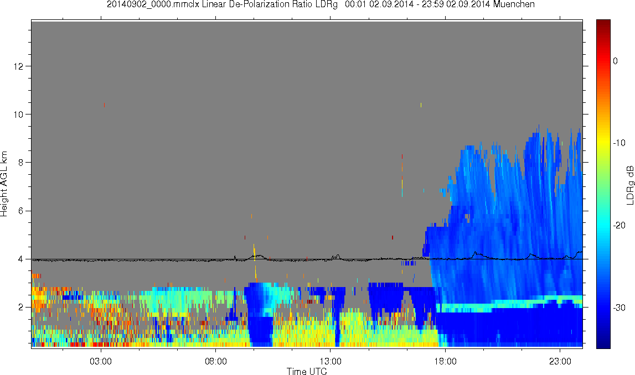
Task: Click the '12' height tick label
Action: 18,66
